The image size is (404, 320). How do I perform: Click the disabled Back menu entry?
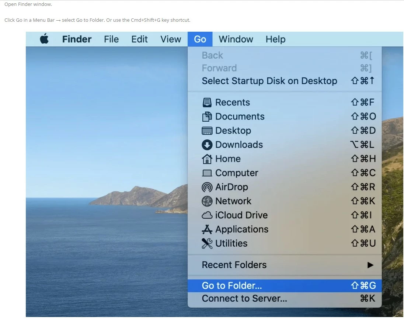pos(285,55)
